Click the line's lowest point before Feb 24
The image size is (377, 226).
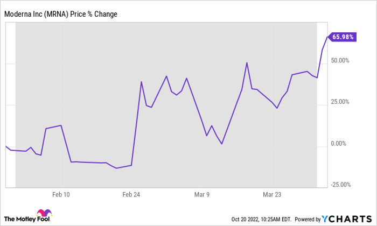(x=116, y=168)
